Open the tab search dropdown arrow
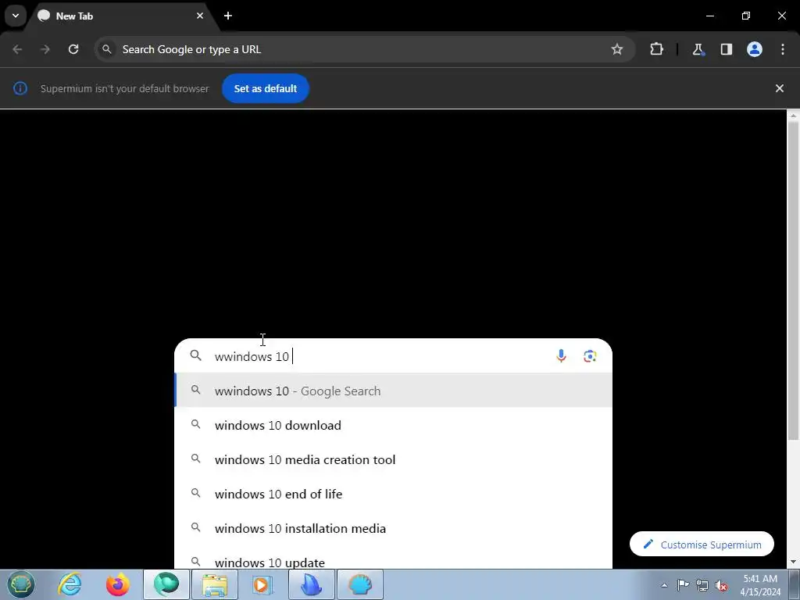This screenshot has height=600, width=800. coord(16,16)
